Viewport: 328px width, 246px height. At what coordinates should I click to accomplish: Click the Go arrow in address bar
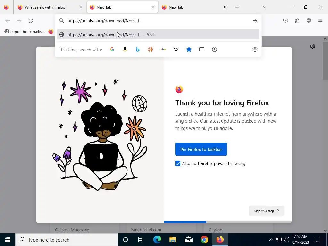click(x=255, y=21)
